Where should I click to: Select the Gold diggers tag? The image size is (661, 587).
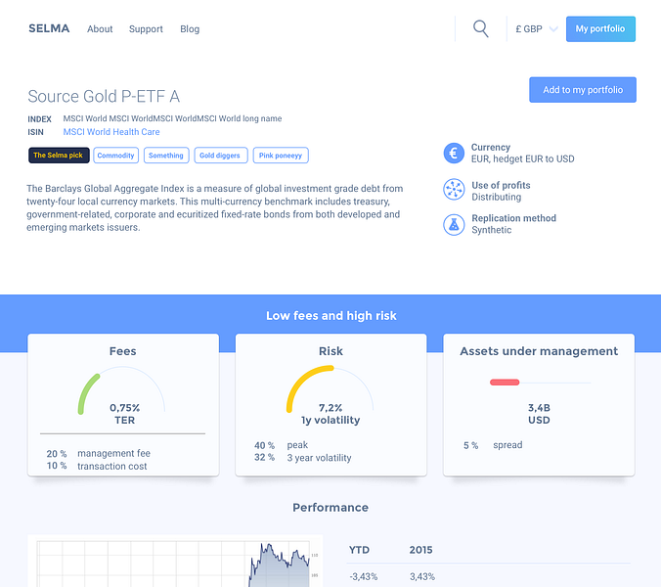[x=220, y=156]
